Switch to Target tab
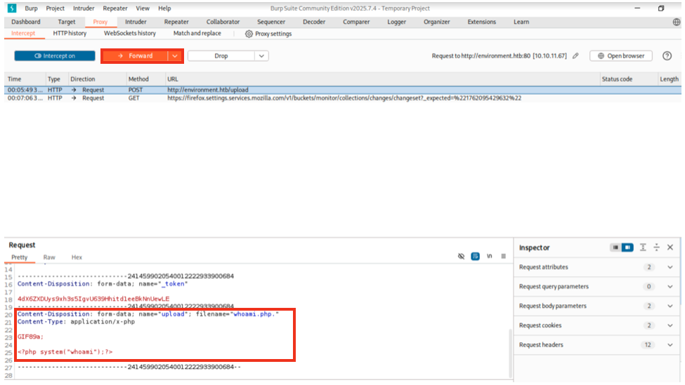Screen dimensions: 685x385 tap(67, 22)
